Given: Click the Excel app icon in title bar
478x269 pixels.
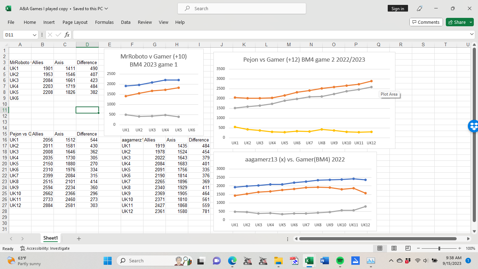Looking at the screenshot, I should 8,8.
